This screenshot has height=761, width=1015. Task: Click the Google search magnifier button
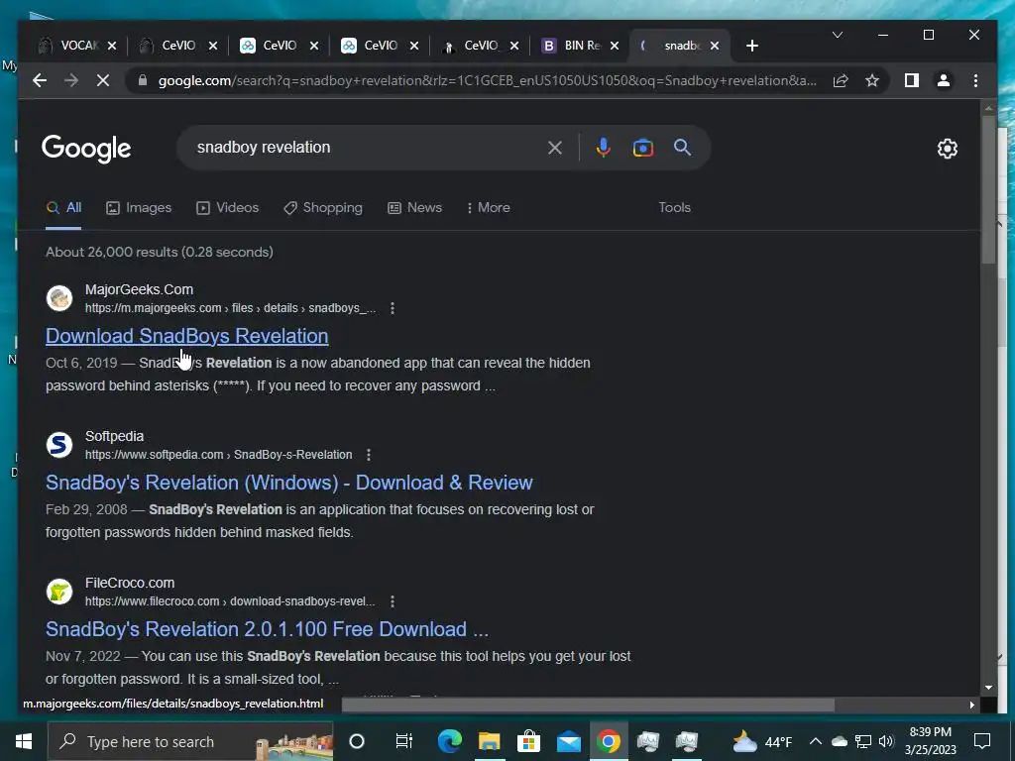pyautogui.click(x=682, y=148)
